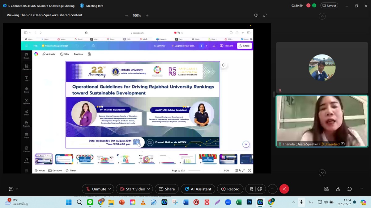Zoom out shared content with minus

(x=126, y=15)
